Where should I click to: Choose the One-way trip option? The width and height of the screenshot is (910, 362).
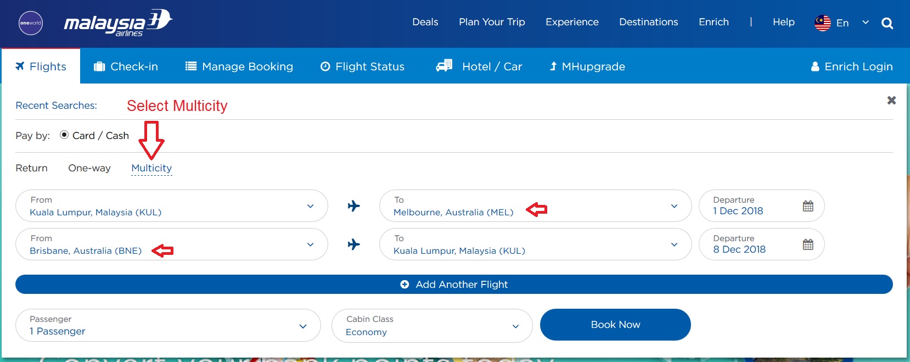coord(89,168)
